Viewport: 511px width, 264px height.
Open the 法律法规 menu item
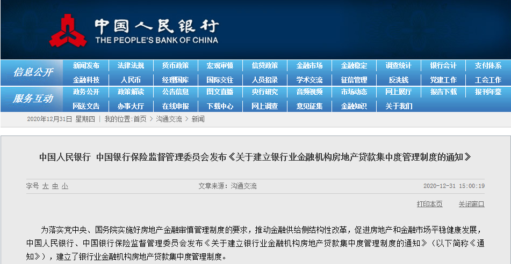131,65
